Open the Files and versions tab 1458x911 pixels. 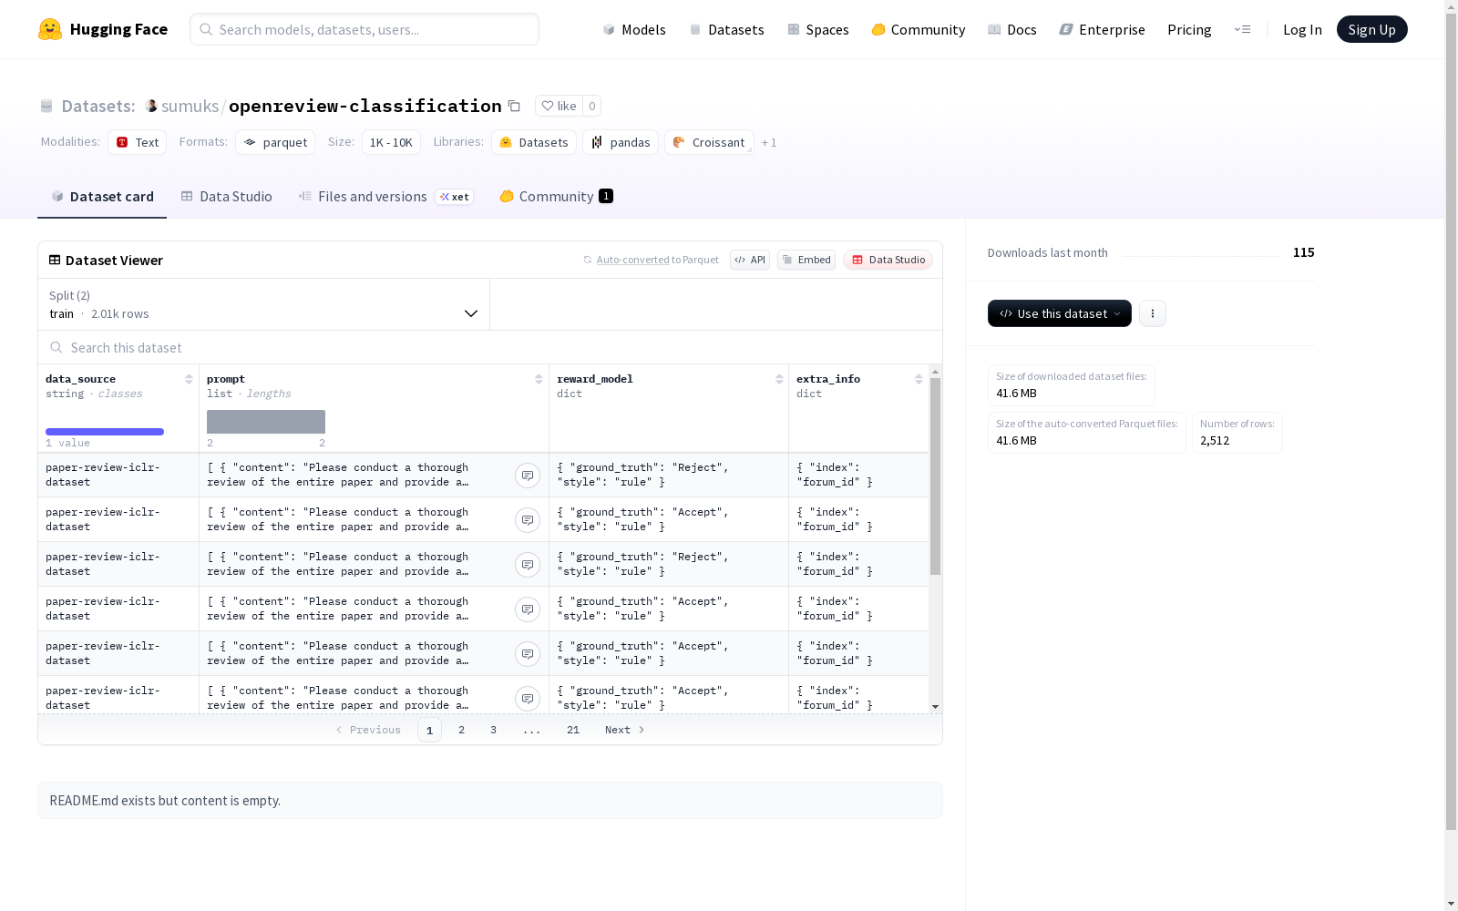pyautogui.click(x=385, y=196)
